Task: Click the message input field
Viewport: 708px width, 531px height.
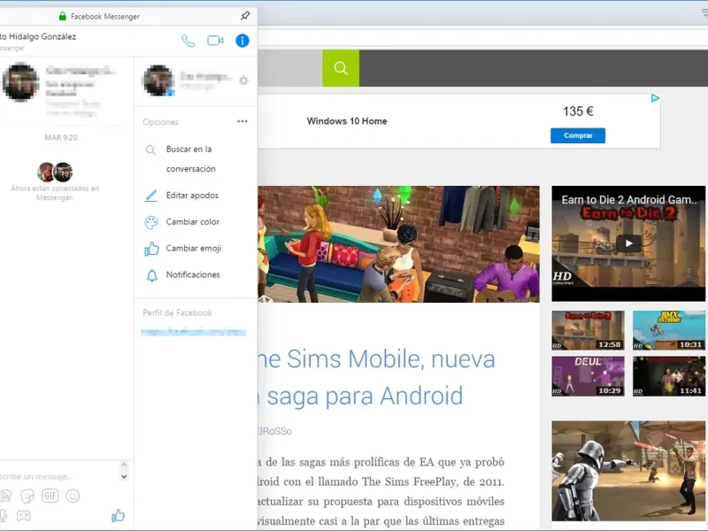Action: coord(58,476)
